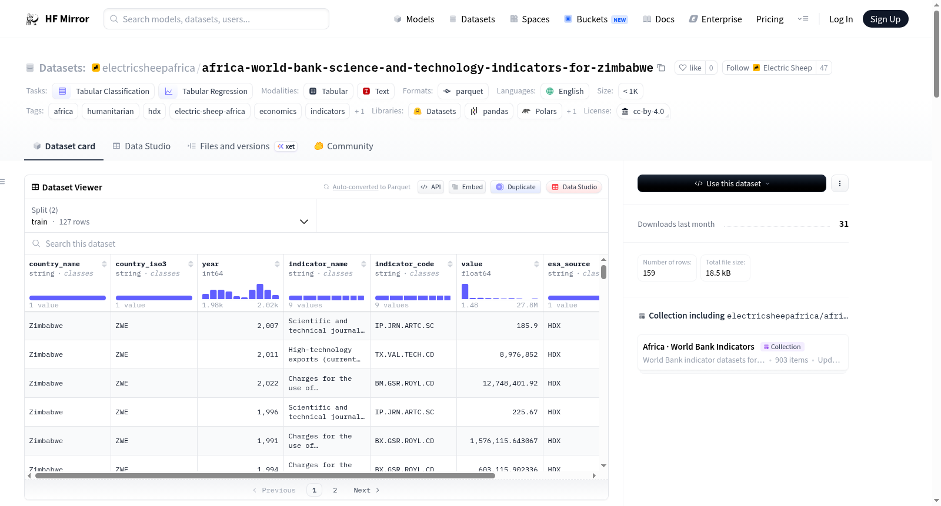Open Models in the top navigation
The height and width of the screenshot is (506, 941).
click(x=413, y=19)
